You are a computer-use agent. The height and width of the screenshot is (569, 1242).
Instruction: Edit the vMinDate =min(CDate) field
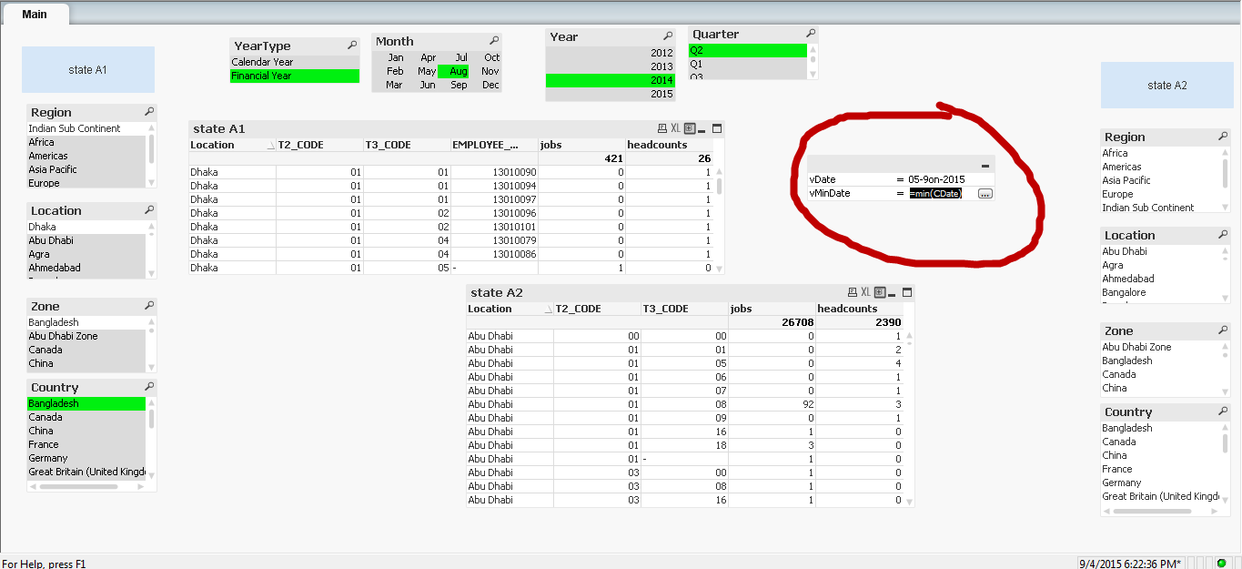coord(935,194)
